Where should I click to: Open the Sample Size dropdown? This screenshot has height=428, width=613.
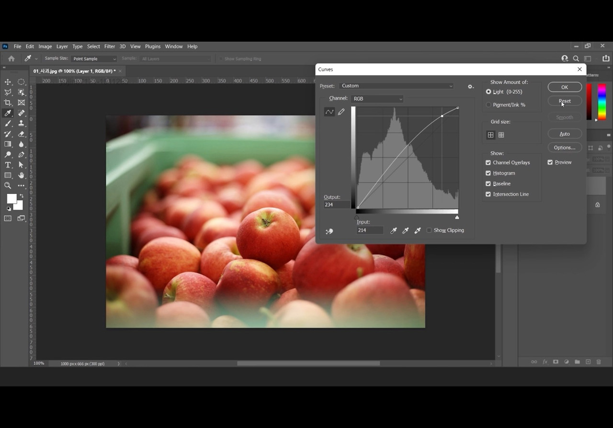(94, 59)
